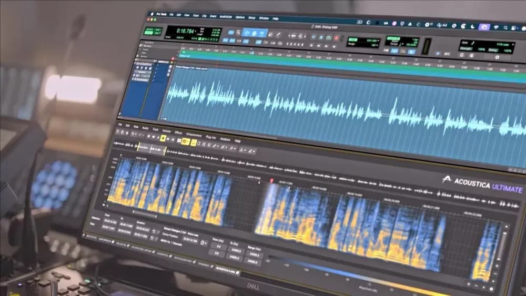
Task: Click the last bottom panel tab in Acoustica
Action: click(227, 270)
